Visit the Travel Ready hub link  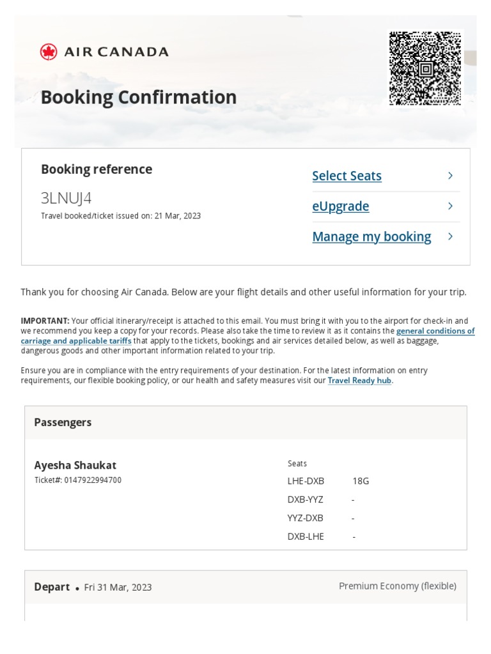tap(359, 380)
